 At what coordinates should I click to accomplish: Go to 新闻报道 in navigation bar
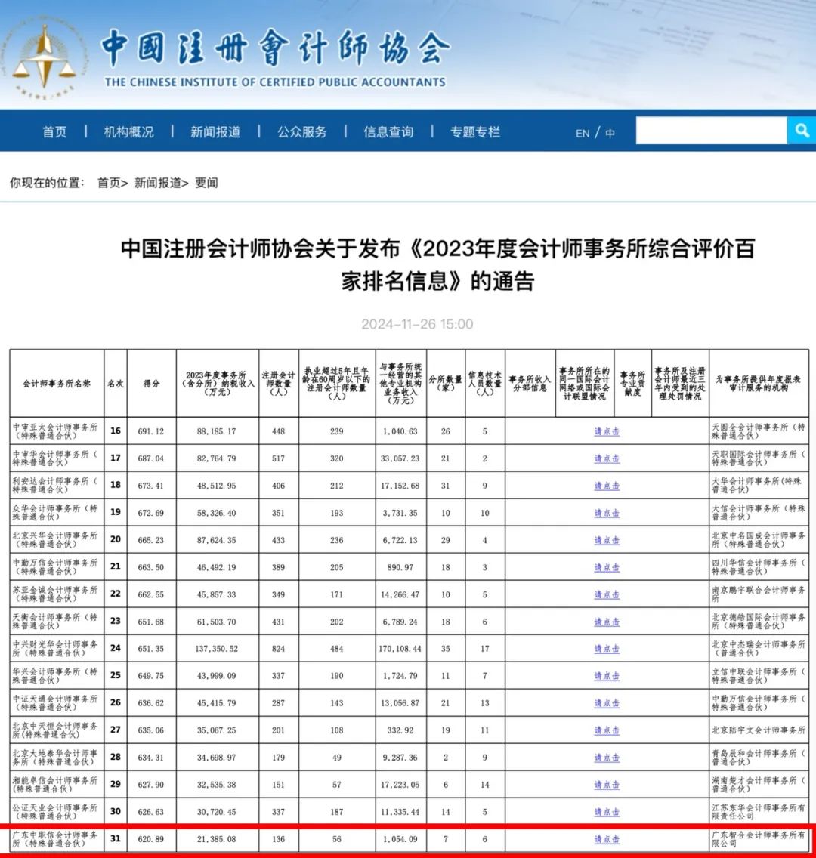[x=215, y=131]
